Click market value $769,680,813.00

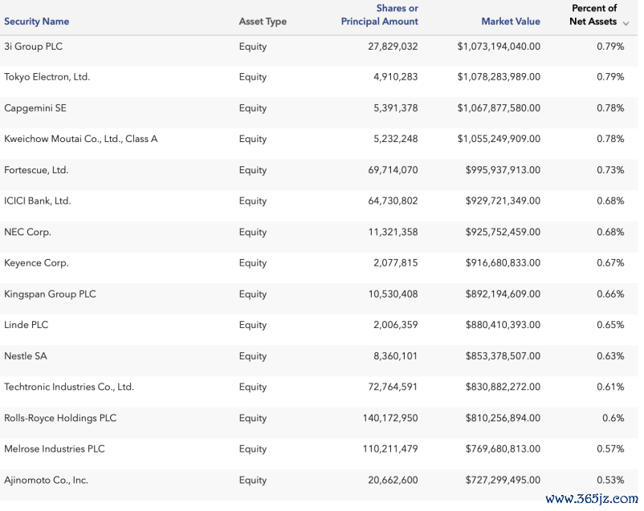503,449
